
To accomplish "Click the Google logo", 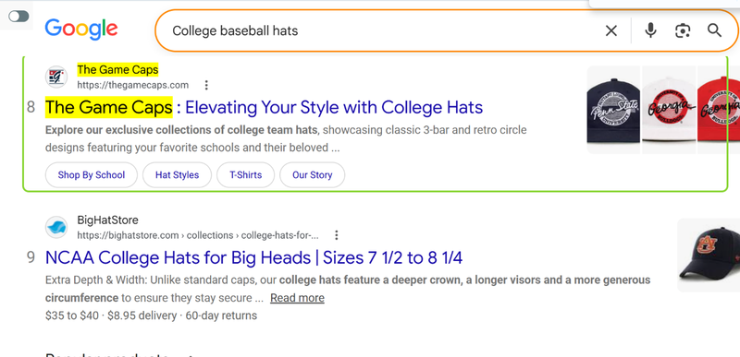I will [x=81, y=30].
